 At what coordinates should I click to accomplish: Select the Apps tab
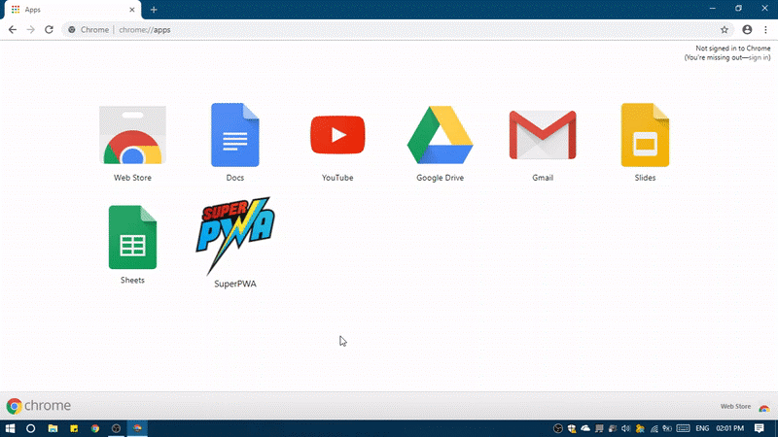pyautogui.click(x=73, y=10)
